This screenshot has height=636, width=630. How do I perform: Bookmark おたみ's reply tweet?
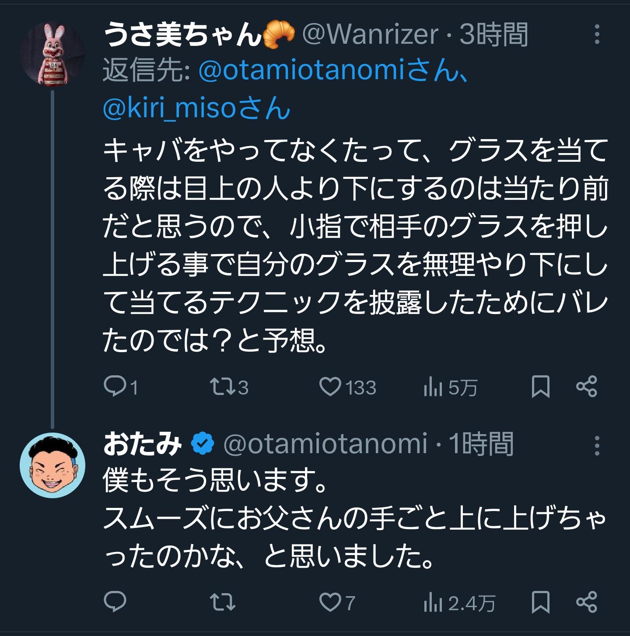coord(540,602)
